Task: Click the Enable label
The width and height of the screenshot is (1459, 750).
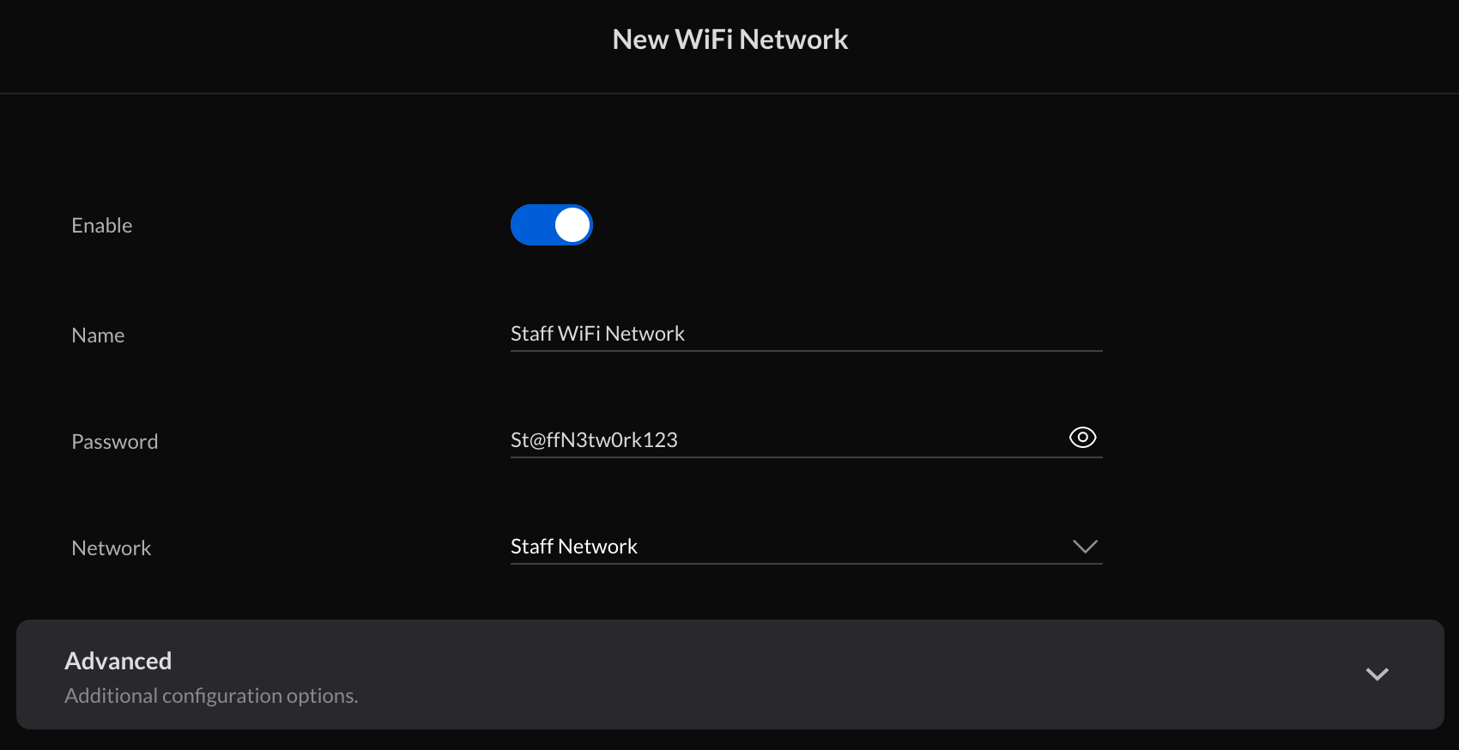Action: pos(102,226)
